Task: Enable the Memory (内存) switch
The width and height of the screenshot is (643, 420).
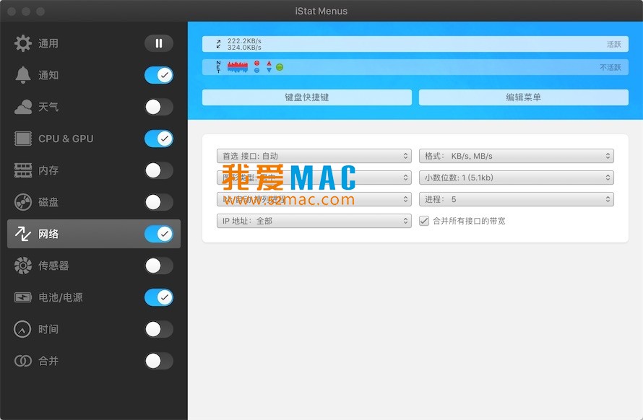Action: click(x=159, y=170)
